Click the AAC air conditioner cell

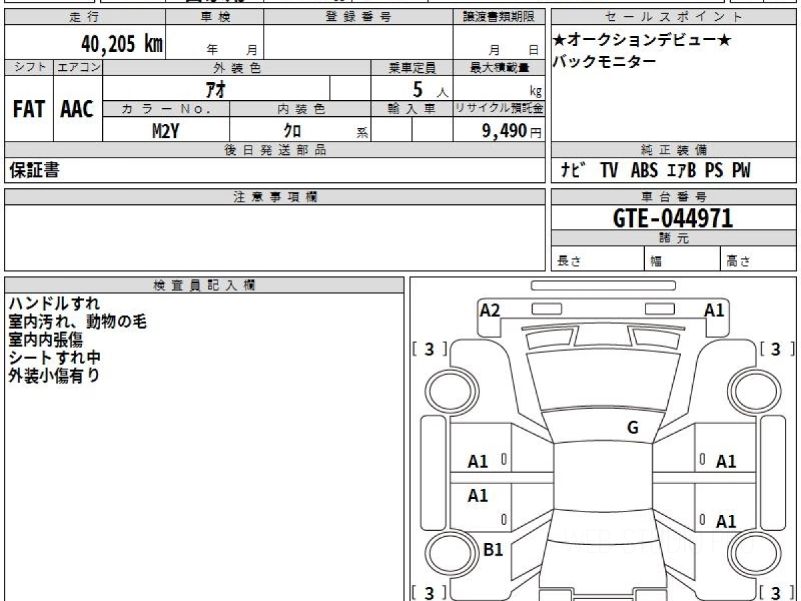77,110
